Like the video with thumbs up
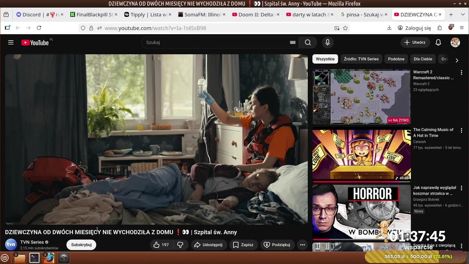This screenshot has width=469, height=264. click(161, 245)
